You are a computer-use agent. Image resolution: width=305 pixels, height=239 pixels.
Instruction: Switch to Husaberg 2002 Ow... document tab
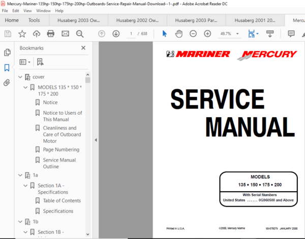click(137, 20)
